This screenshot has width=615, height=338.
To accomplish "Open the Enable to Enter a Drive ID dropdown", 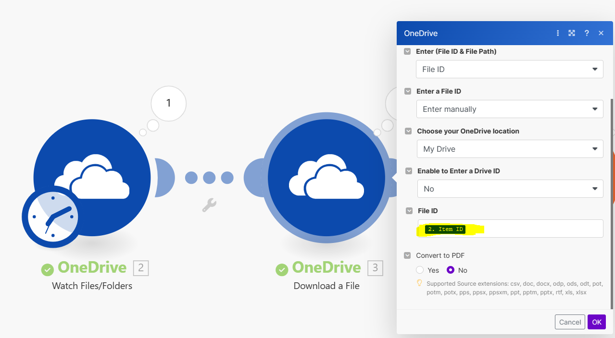I will (509, 189).
